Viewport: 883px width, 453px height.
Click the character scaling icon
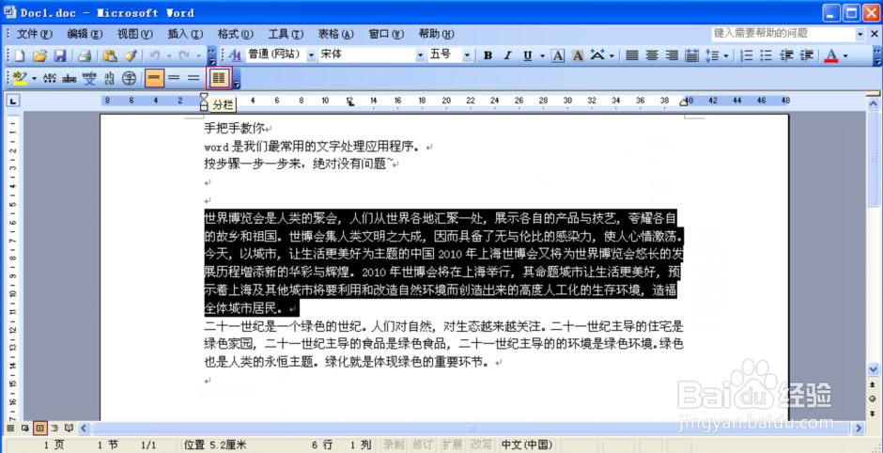pos(596,55)
